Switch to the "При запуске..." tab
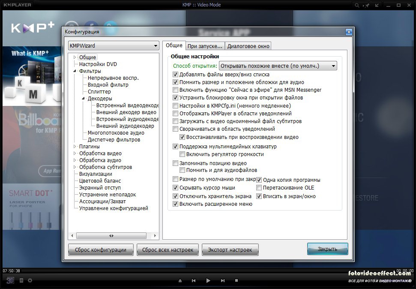 click(x=205, y=46)
